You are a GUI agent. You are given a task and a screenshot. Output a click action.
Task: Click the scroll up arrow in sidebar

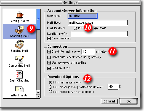38,92
